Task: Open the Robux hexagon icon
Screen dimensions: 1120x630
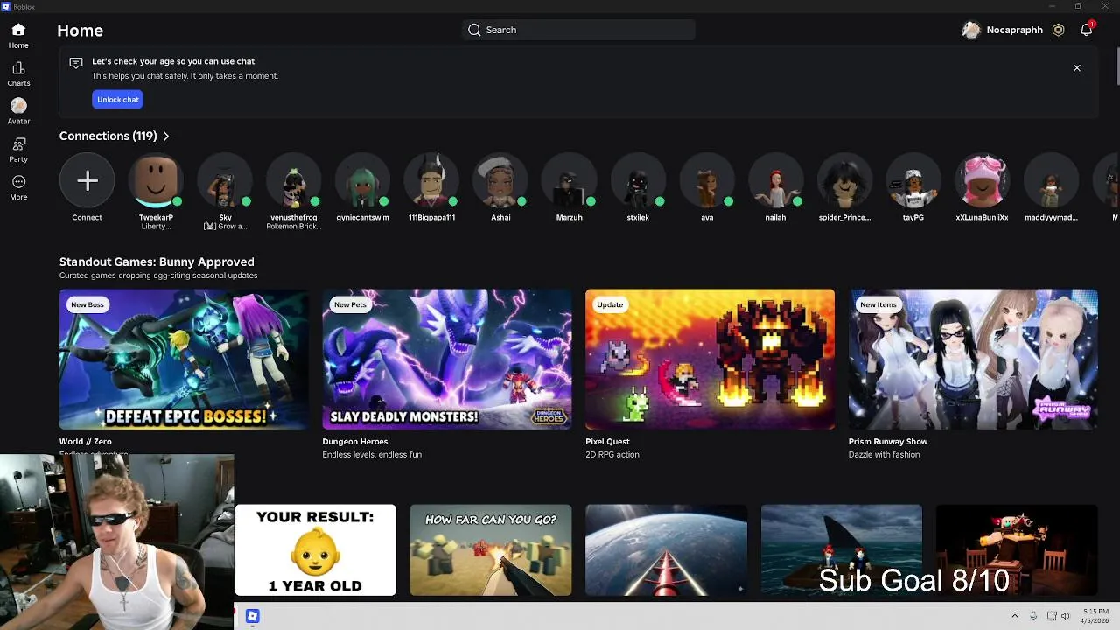Action: pyautogui.click(x=1058, y=30)
